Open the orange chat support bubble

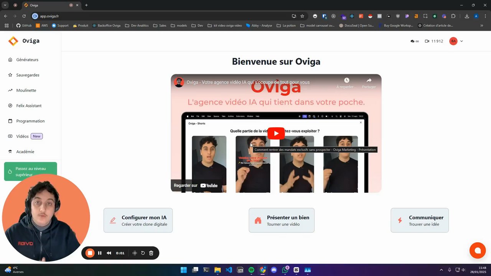478,251
